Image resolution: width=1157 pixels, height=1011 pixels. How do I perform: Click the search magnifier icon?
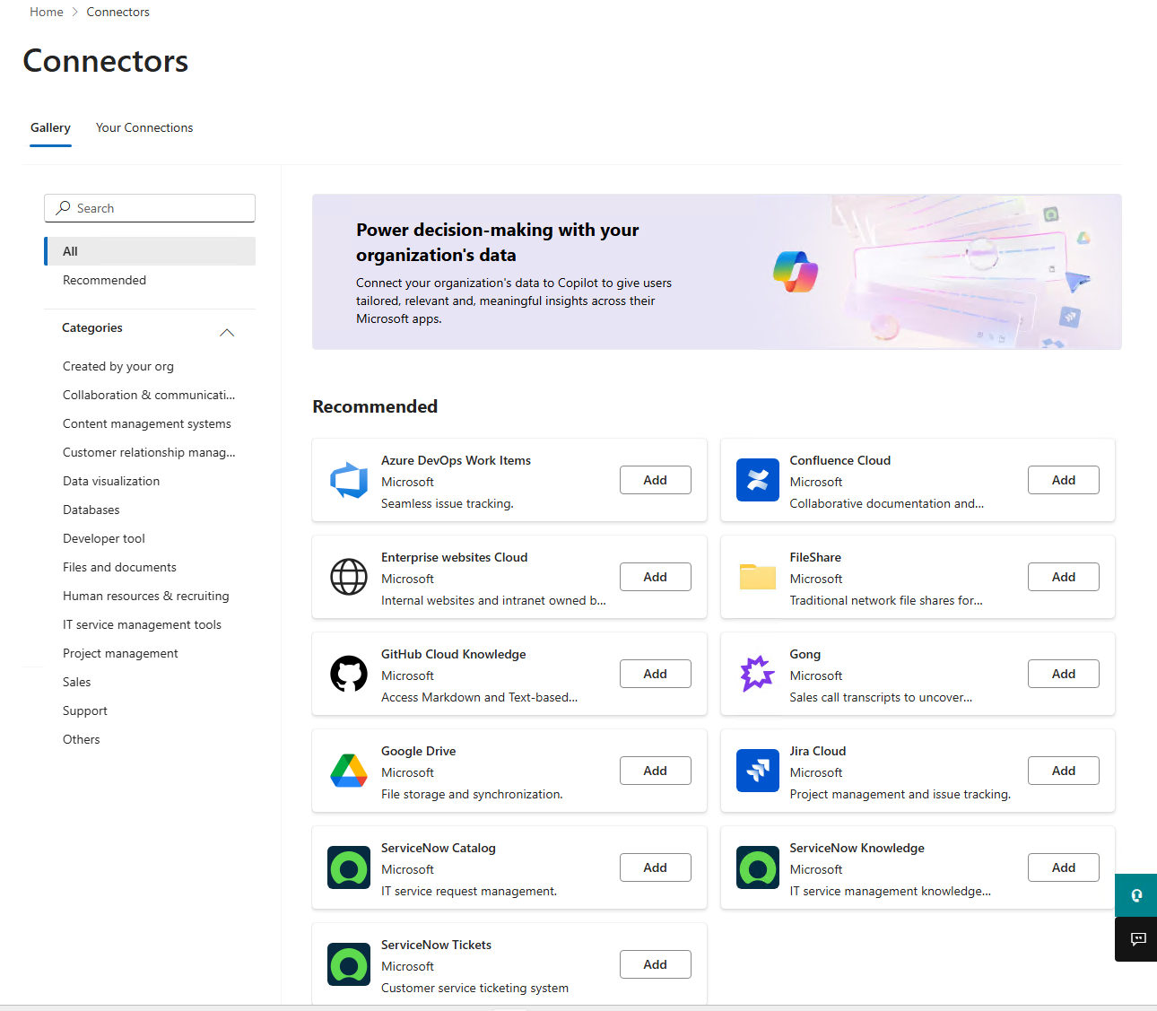(x=63, y=208)
